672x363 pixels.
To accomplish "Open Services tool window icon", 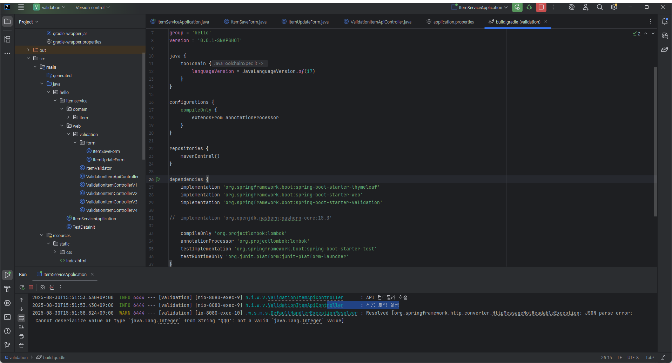I will [7, 303].
